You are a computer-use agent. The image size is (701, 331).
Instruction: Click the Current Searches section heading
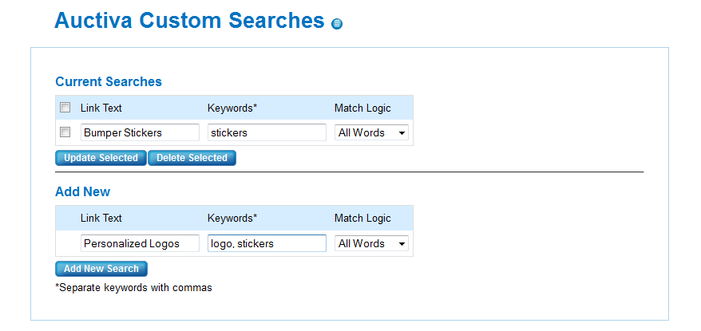pyautogui.click(x=109, y=81)
